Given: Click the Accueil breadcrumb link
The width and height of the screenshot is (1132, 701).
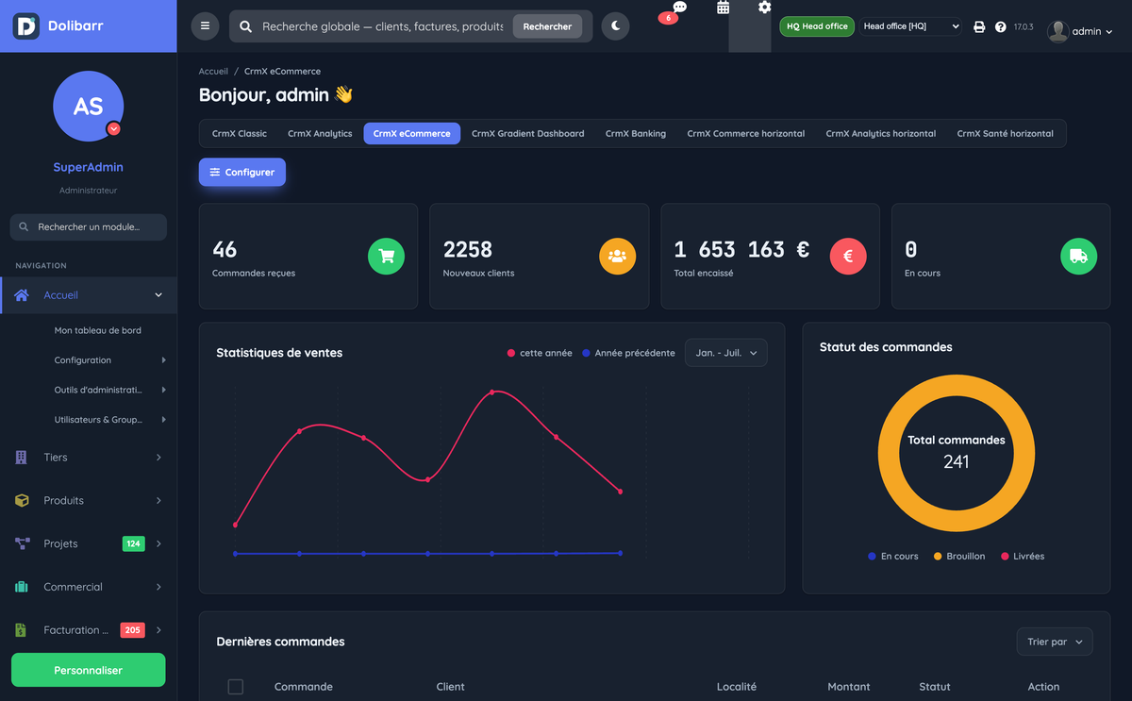Looking at the screenshot, I should (213, 72).
